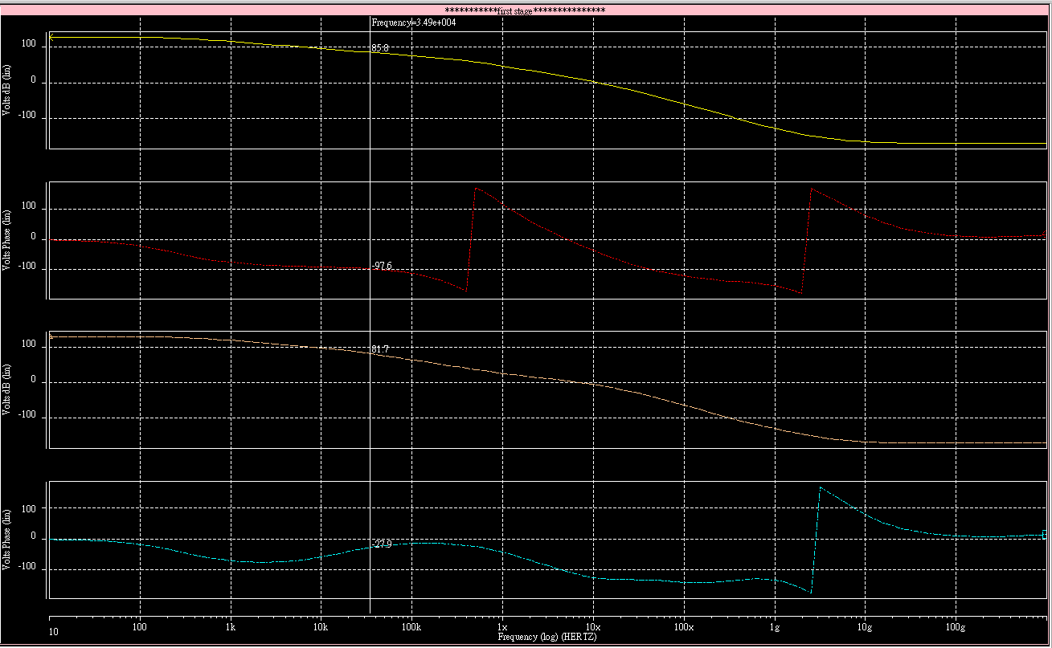
Task: Click the 85.8 cursor value label
Action: pyautogui.click(x=380, y=48)
